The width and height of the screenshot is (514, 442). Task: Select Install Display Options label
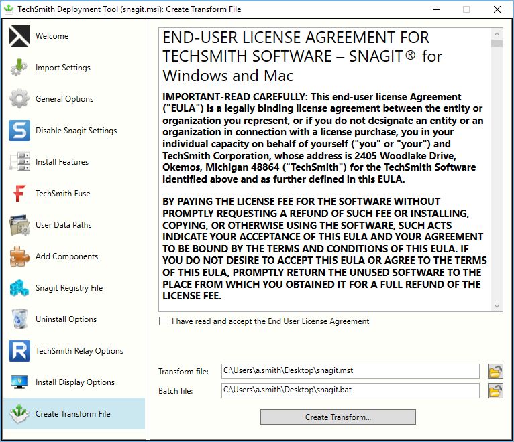click(75, 382)
